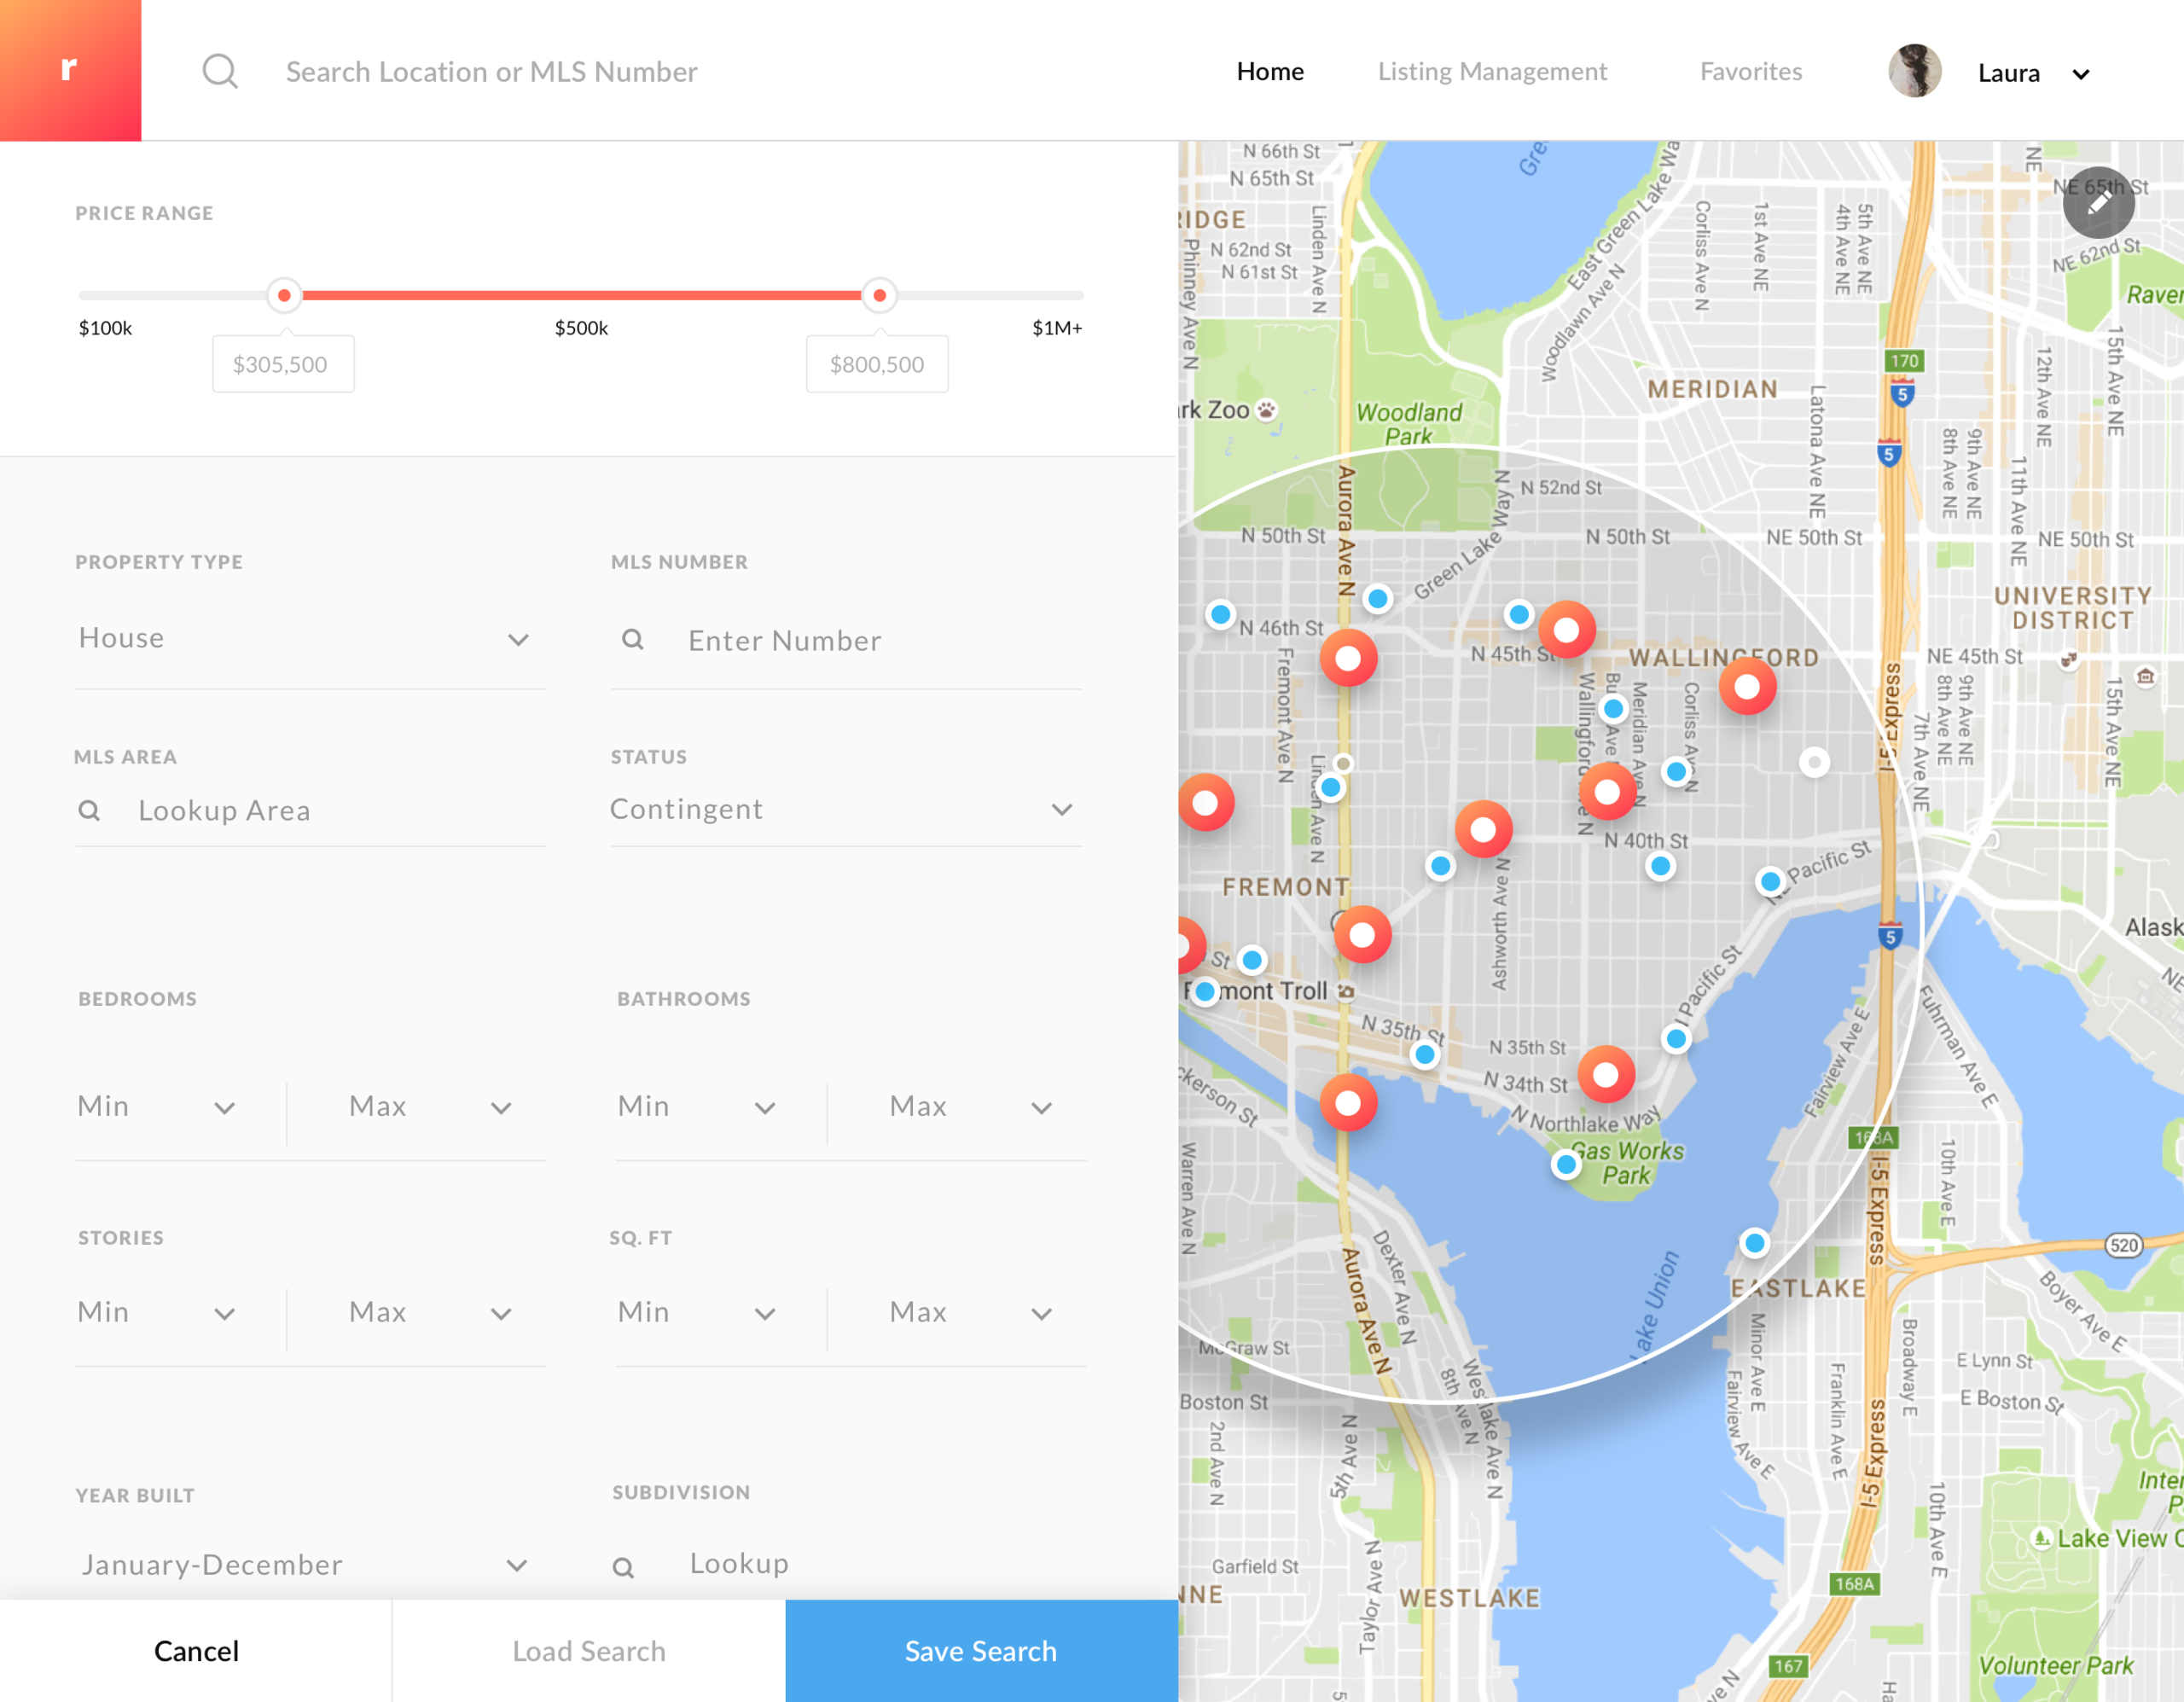Viewport: 2184px width, 1702px height.
Task: Select red map pin near Wallingford label
Action: 1747,687
